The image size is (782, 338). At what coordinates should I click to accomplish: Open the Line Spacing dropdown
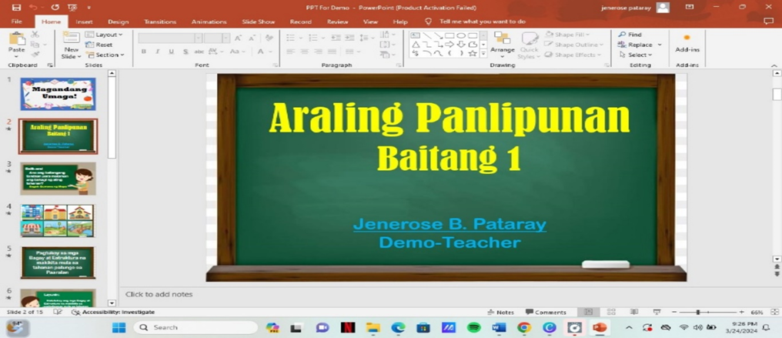pyautogui.click(x=367, y=38)
